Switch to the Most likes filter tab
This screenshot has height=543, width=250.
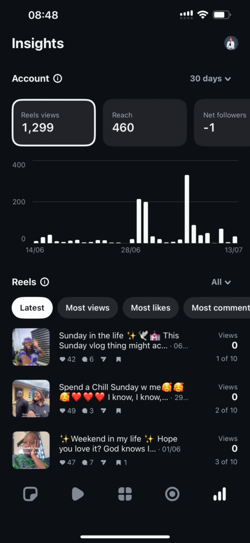151,308
